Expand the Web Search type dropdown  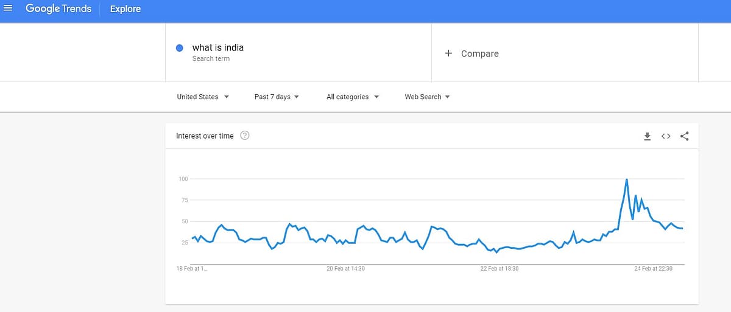[x=427, y=97]
